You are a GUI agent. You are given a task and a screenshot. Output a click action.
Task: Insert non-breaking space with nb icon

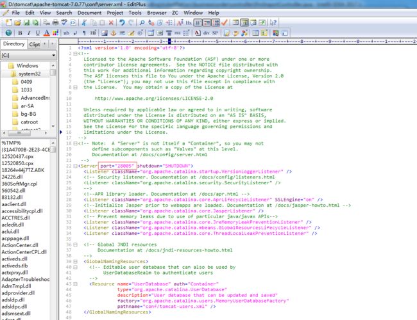66,33
